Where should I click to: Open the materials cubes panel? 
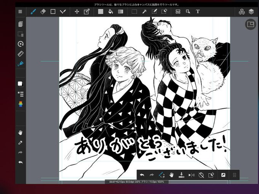[242, 11]
